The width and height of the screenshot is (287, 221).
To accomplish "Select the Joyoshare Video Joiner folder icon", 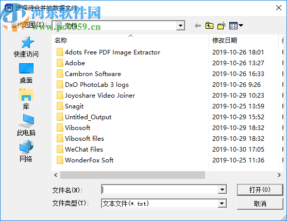I will [60, 96].
